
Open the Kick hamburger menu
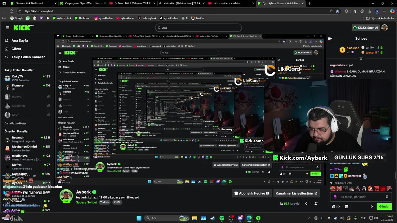(7, 28)
